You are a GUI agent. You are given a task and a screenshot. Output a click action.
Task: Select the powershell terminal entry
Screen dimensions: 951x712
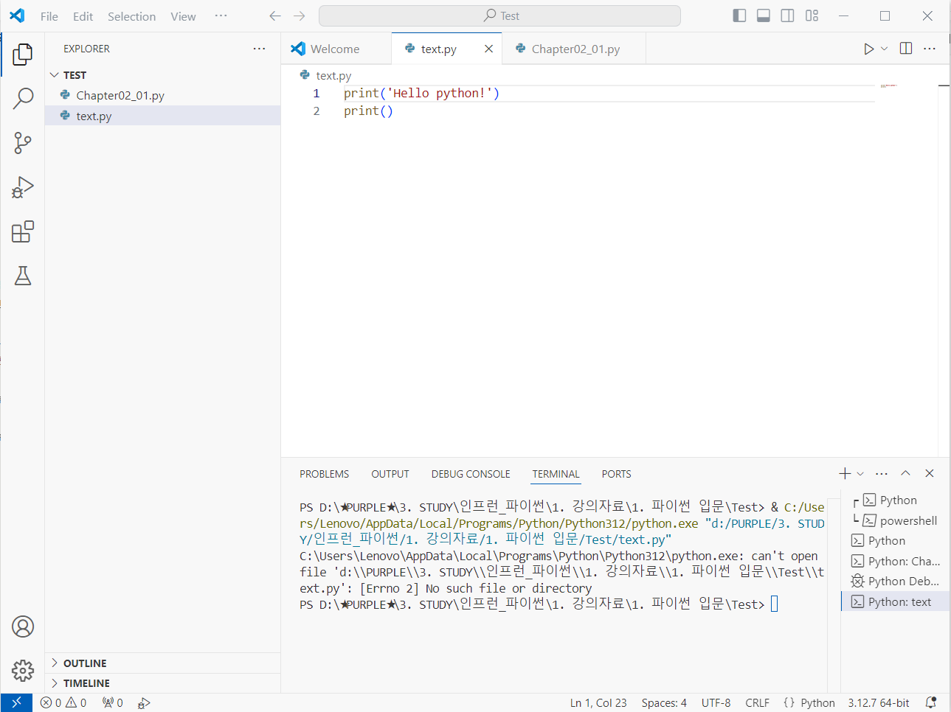pos(894,520)
